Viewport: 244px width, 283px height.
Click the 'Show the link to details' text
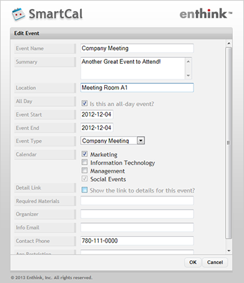point(142,191)
